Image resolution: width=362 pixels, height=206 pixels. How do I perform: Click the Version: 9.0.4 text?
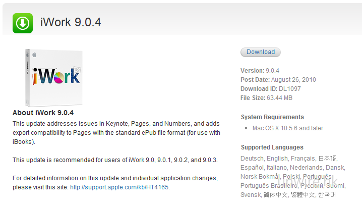(260, 71)
